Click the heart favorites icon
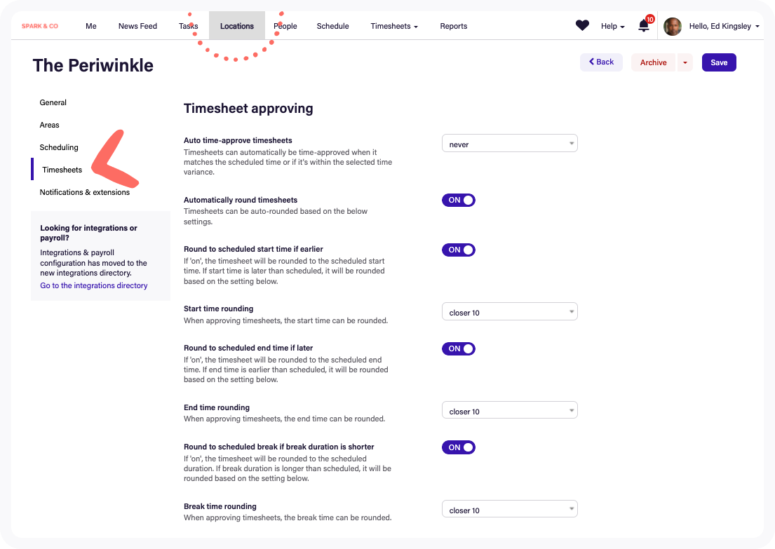Screen dimensions: 775x549 (582, 25)
